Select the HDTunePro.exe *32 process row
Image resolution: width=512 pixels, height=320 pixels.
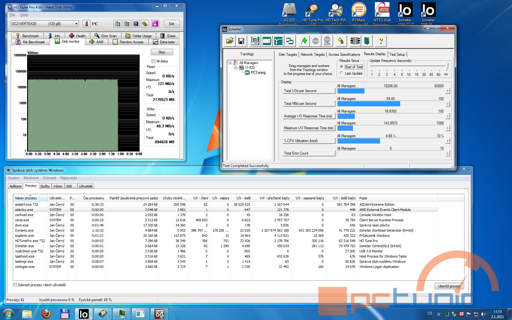pos(226,241)
